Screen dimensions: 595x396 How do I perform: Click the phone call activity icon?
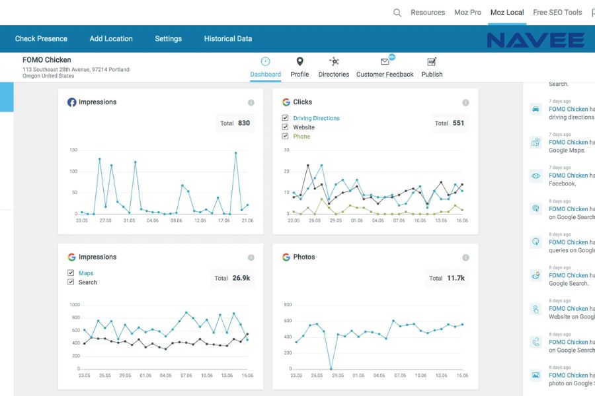point(535,342)
